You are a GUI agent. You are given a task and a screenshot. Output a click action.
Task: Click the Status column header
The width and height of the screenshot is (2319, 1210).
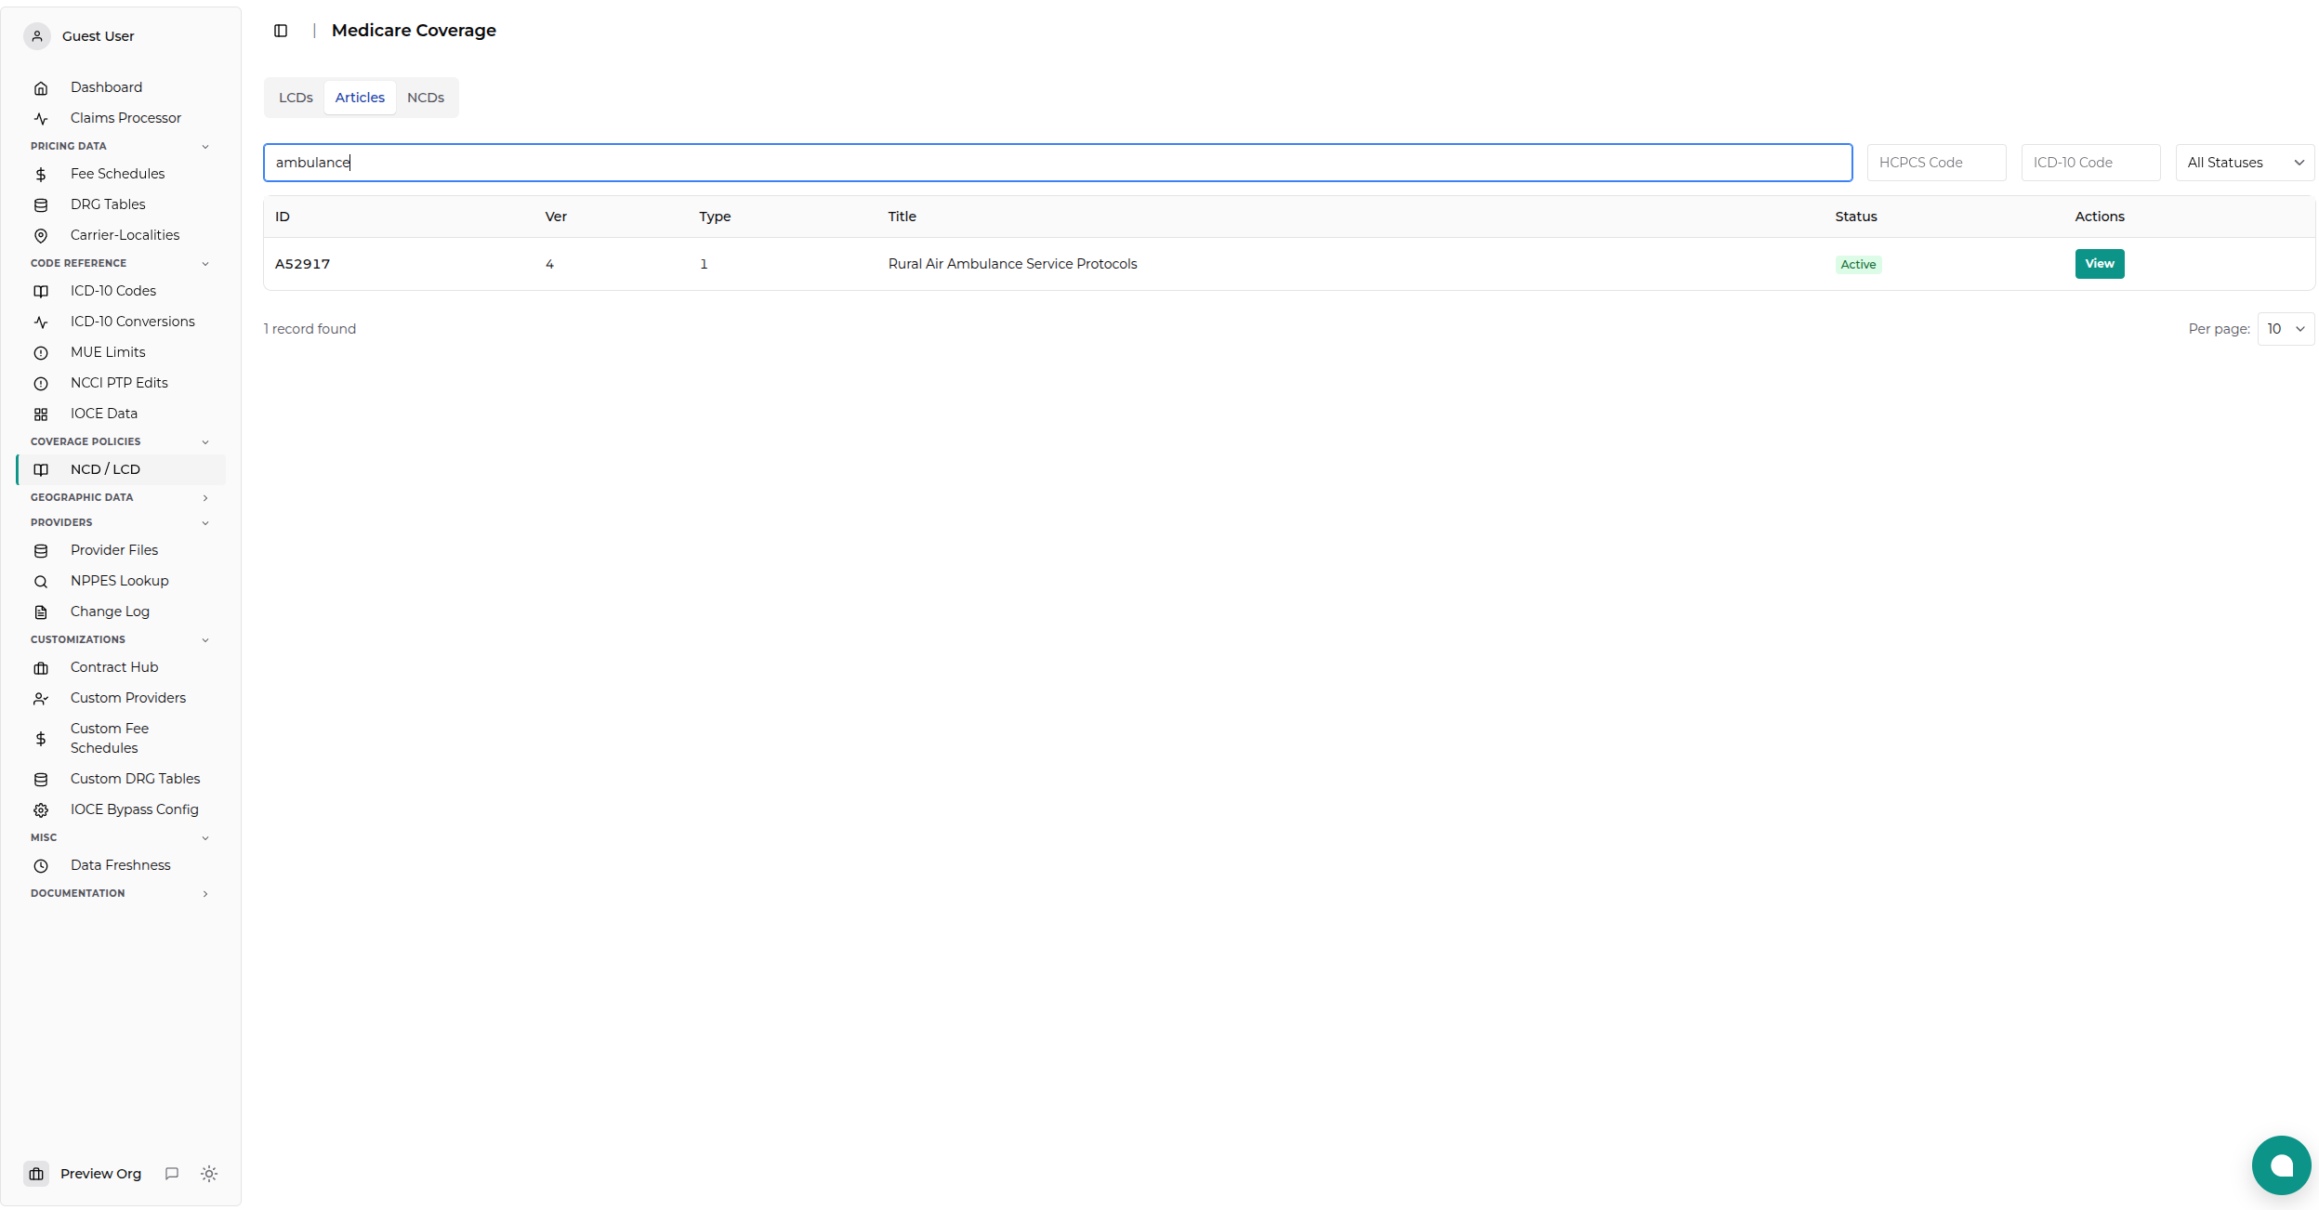click(x=1855, y=217)
